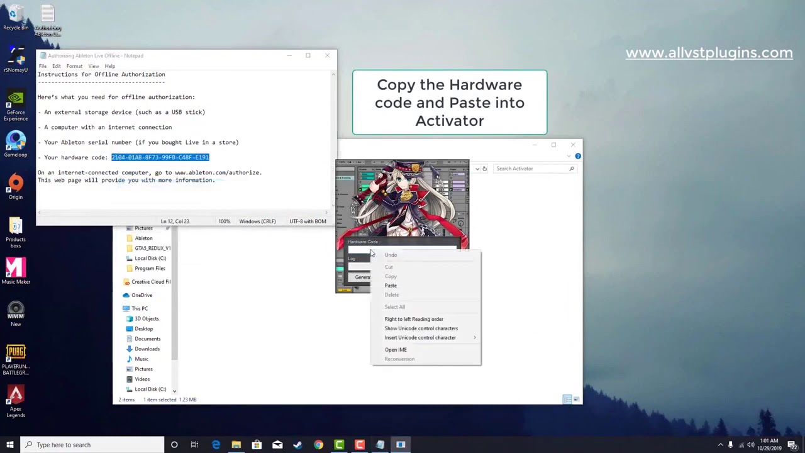Launch the Gameloop desktop shortcut

pyautogui.click(x=16, y=145)
